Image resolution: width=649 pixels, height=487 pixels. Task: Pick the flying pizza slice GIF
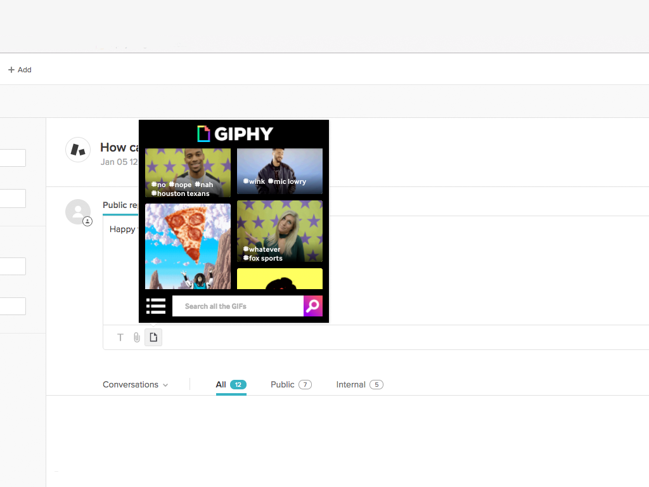pyautogui.click(x=188, y=246)
